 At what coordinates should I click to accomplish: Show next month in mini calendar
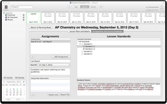[24, 82]
